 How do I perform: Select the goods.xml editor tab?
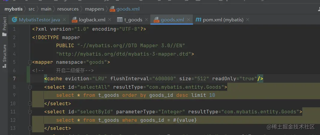click(x=172, y=20)
